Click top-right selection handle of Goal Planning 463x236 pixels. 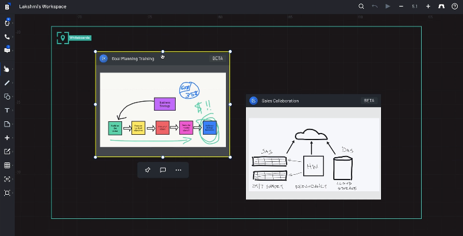click(x=230, y=52)
